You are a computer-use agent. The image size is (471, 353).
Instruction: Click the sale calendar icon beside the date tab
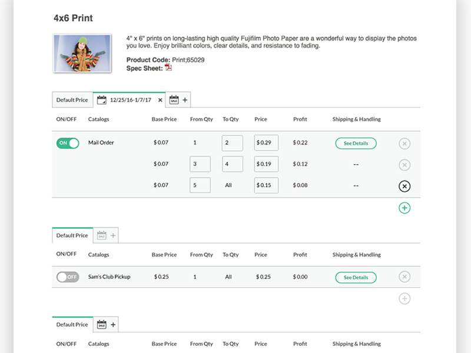pyautogui.click(x=174, y=100)
